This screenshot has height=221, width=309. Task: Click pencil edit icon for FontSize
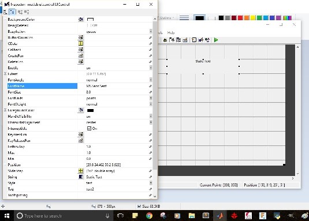(x=150, y=92)
